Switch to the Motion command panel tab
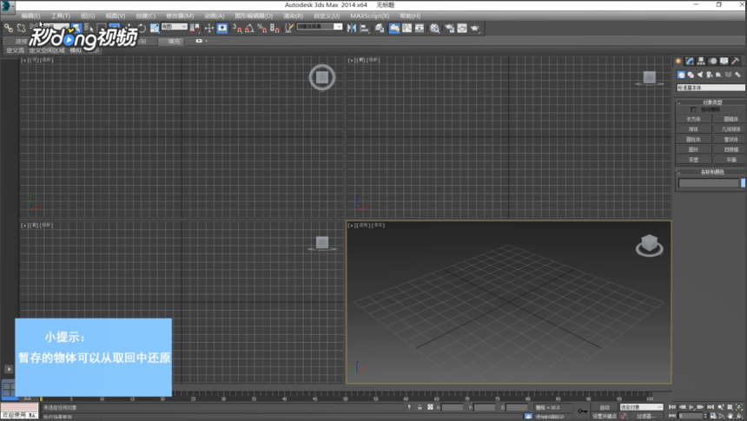 coord(713,61)
